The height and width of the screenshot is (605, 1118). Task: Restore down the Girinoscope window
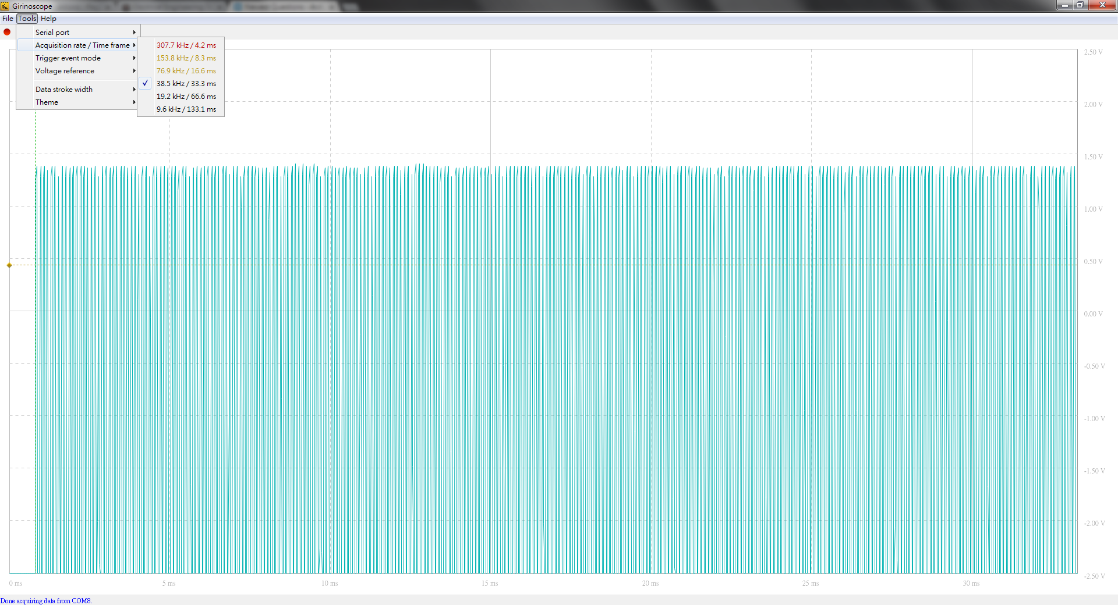point(1080,5)
